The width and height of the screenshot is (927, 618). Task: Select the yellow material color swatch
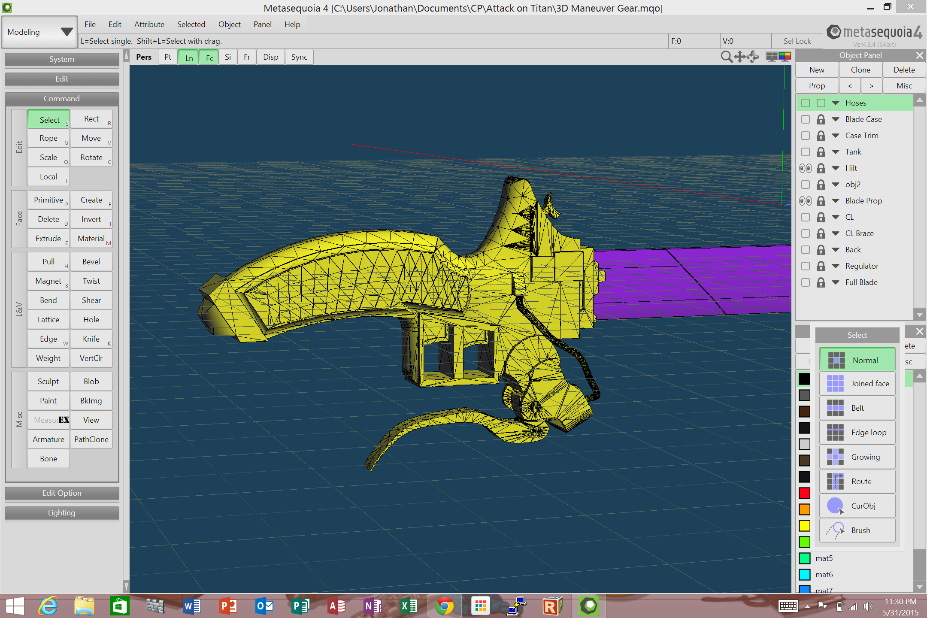(x=804, y=526)
